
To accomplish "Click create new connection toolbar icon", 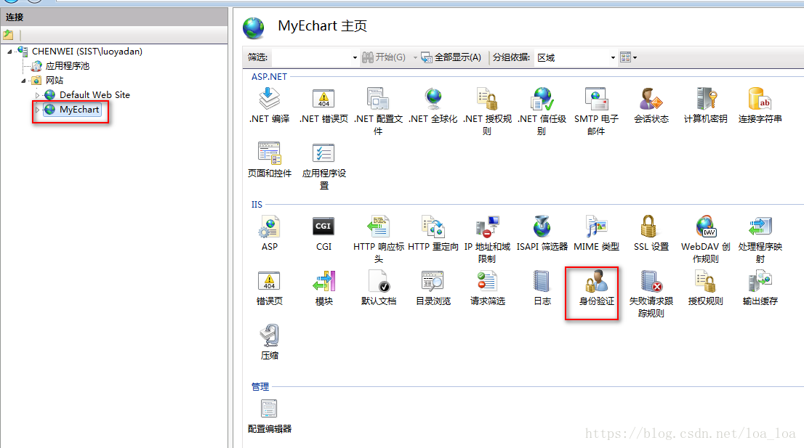I will [8, 35].
